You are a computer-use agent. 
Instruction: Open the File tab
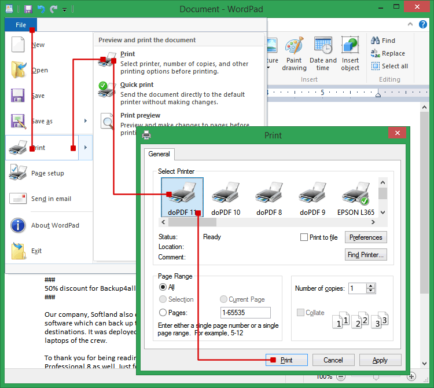coord(21,25)
